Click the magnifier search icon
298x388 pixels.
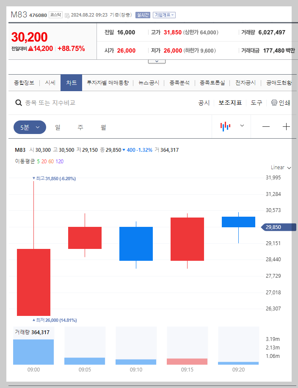pyautogui.click(x=19, y=103)
